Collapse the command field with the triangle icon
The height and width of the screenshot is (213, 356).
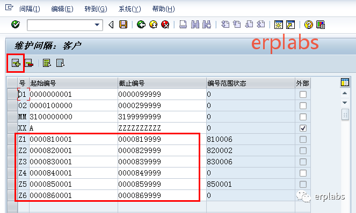(111, 25)
